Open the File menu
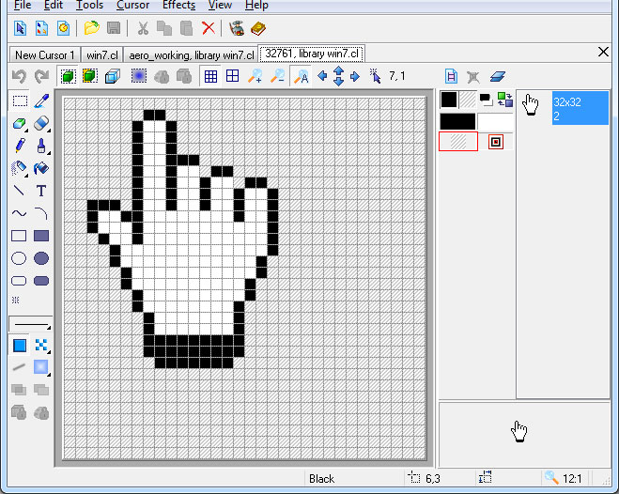The image size is (619, 494). 23,5
